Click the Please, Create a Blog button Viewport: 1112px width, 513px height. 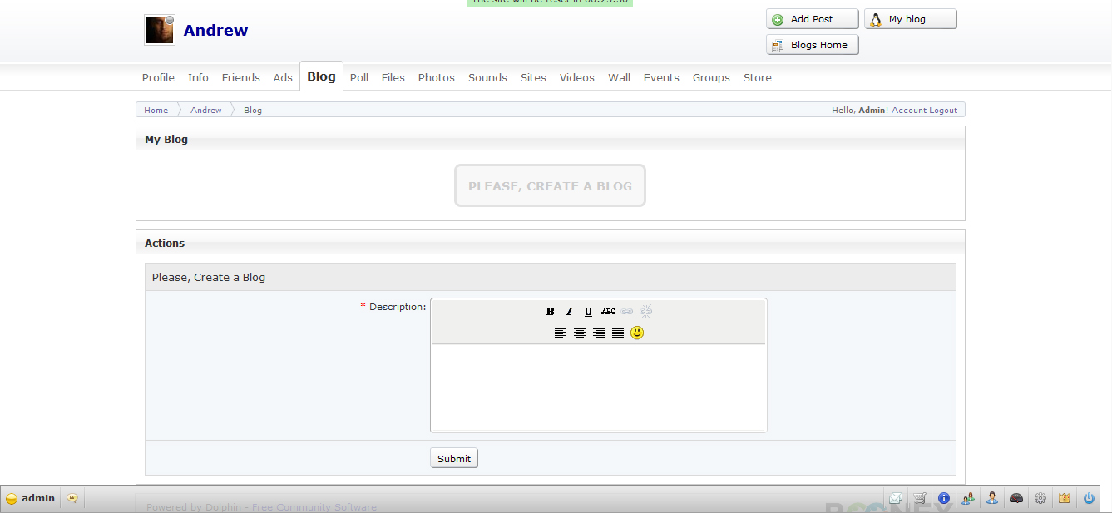click(x=550, y=185)
